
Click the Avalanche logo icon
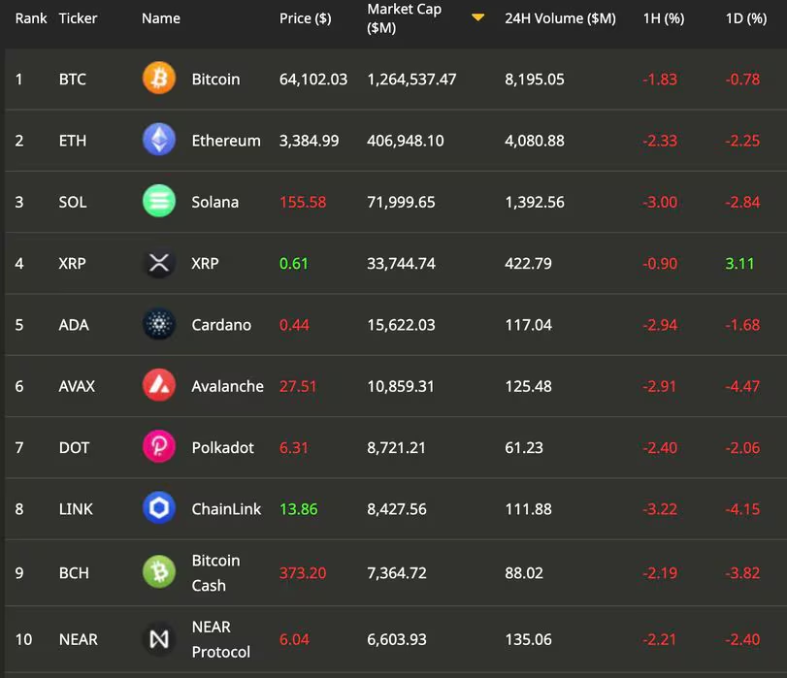159,386
